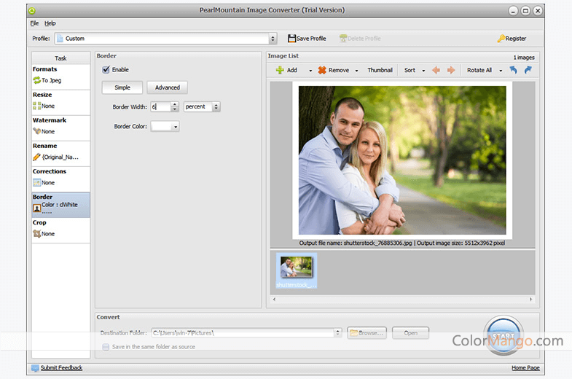Open the Submit Feedback link
572x379 pixels.
point(61,368)
